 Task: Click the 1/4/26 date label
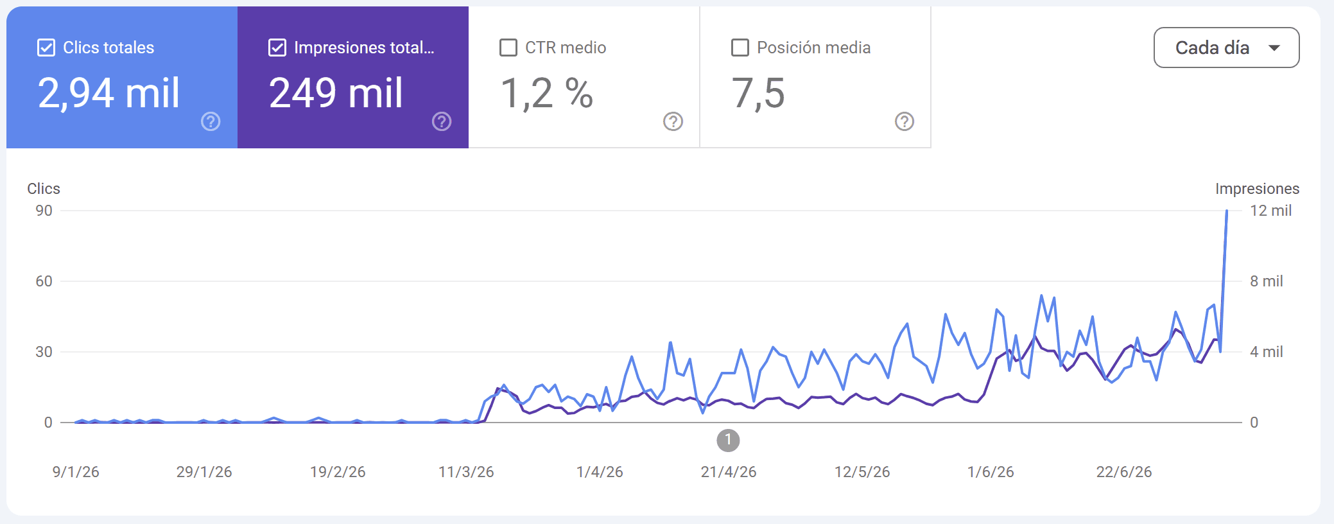pos(600,472)
